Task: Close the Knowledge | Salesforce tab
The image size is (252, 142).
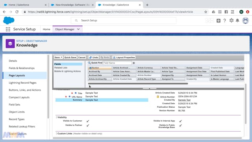Action: pos(140,5)
